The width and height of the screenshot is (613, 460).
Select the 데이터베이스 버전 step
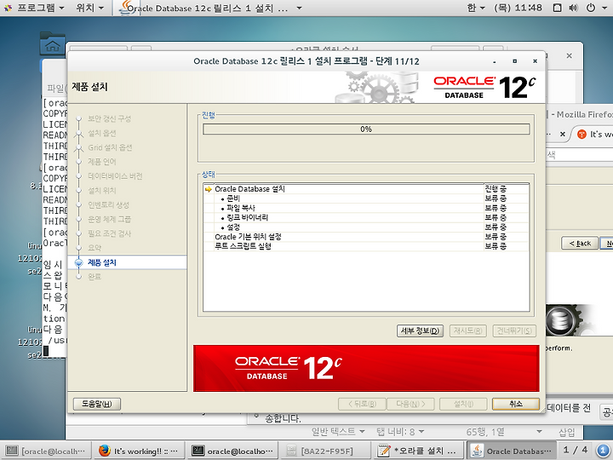115,176
